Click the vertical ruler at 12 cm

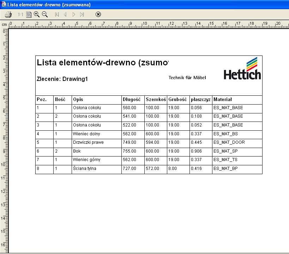pyautogui.click(x=4, y=191)
